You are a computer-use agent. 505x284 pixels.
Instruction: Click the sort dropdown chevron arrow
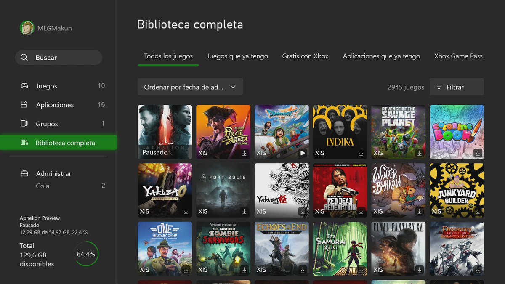point(233,87)
